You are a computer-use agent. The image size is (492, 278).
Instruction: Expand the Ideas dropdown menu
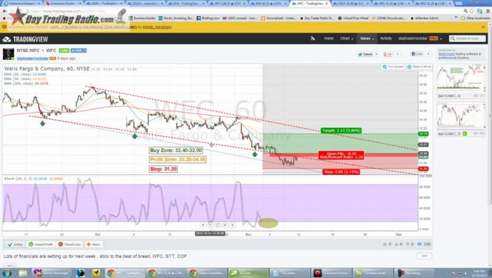click(367, 38)
